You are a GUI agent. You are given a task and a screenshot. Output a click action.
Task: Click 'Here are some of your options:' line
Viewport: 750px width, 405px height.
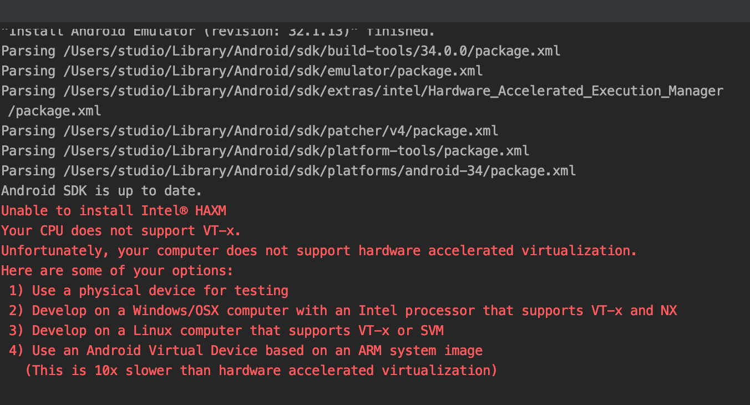pos(117,271)
